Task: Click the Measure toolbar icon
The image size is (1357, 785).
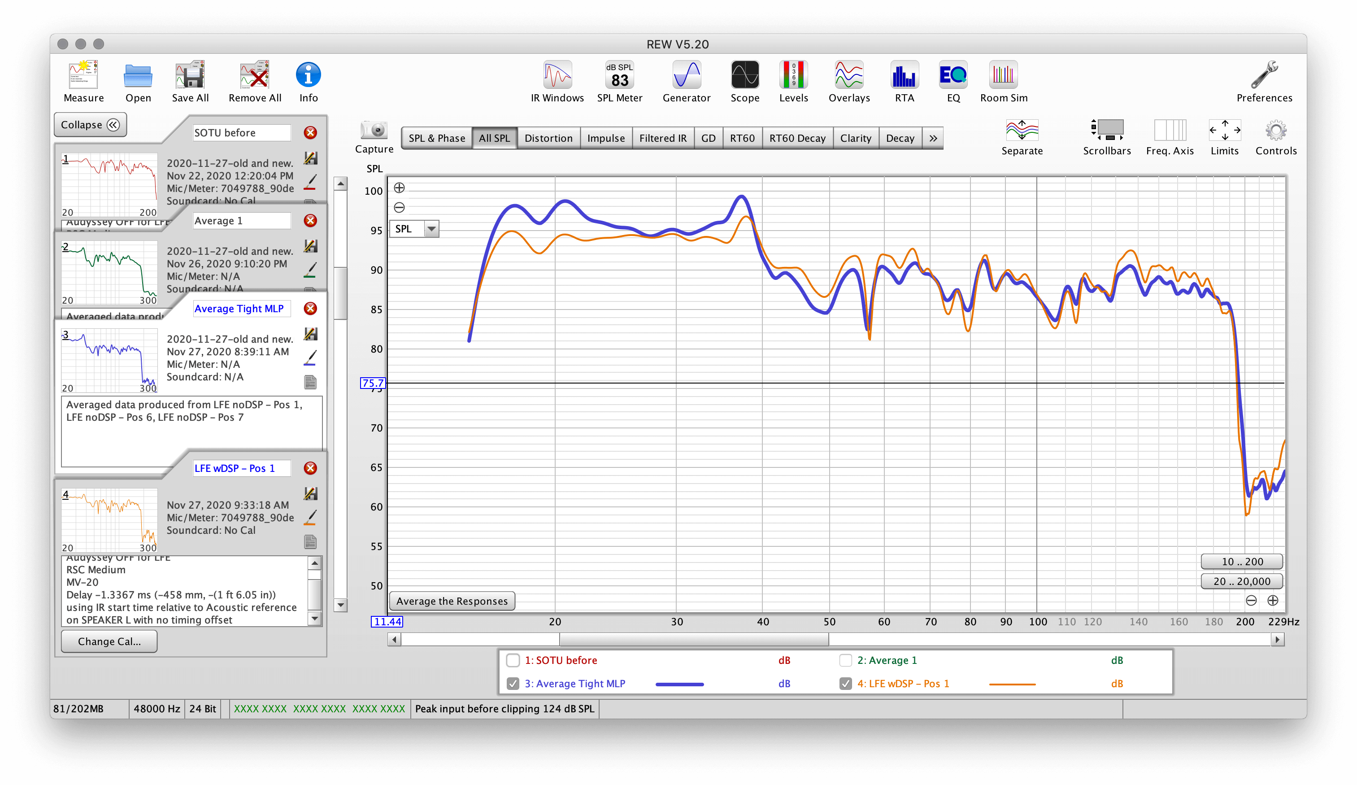Action: coord(83,81)
